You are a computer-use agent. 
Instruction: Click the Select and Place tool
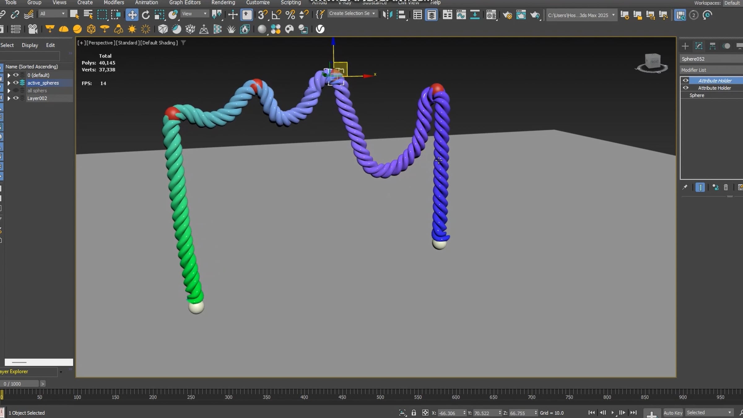pyautogui.click(x=173, y=15)
